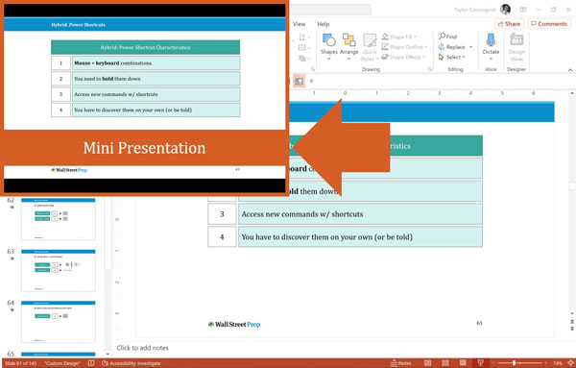Open the View tab
576x368 pixels.
[x=299, y=24]
